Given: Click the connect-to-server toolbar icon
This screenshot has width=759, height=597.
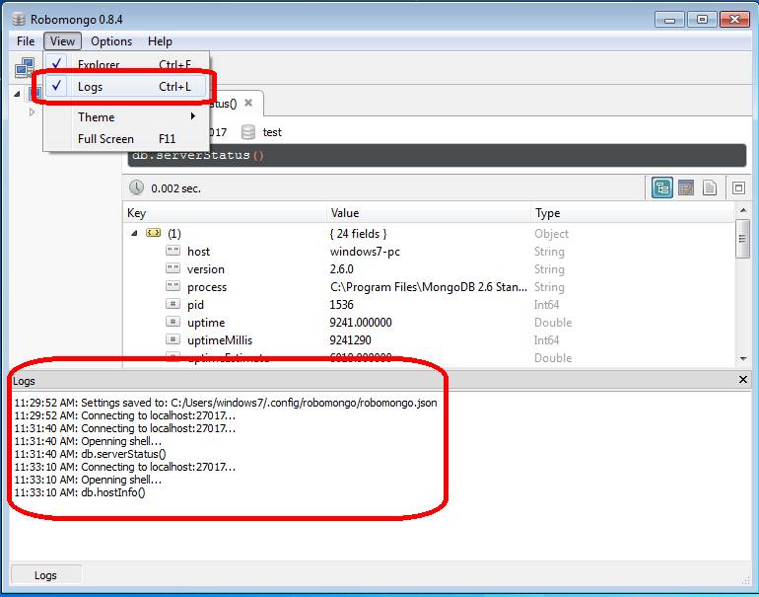Looking at the screenshot, I should [24, 68].
